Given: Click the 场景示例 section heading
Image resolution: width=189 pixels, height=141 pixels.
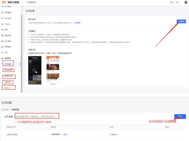Looking at the screenshot, I should [32, 50].
